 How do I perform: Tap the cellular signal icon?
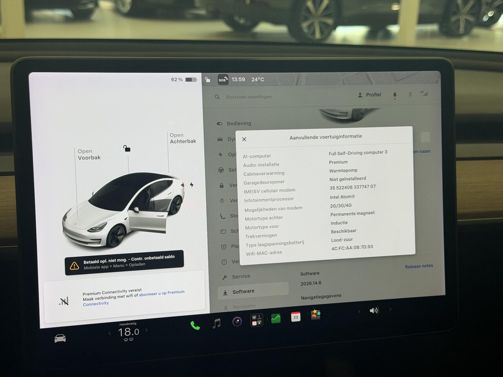click(424, 93)
